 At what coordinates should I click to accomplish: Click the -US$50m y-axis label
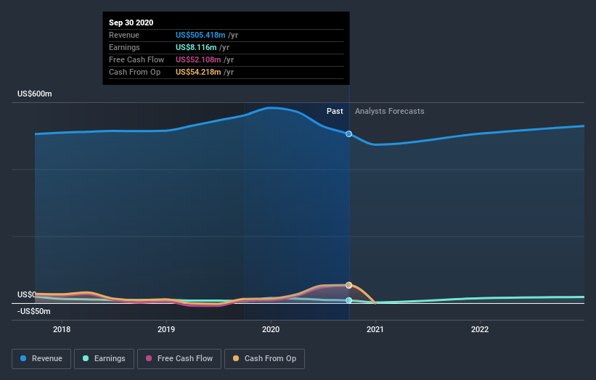34,311
